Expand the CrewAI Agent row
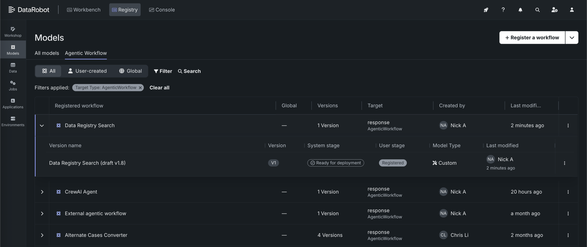The image size is (587, 247). (42, 192)
